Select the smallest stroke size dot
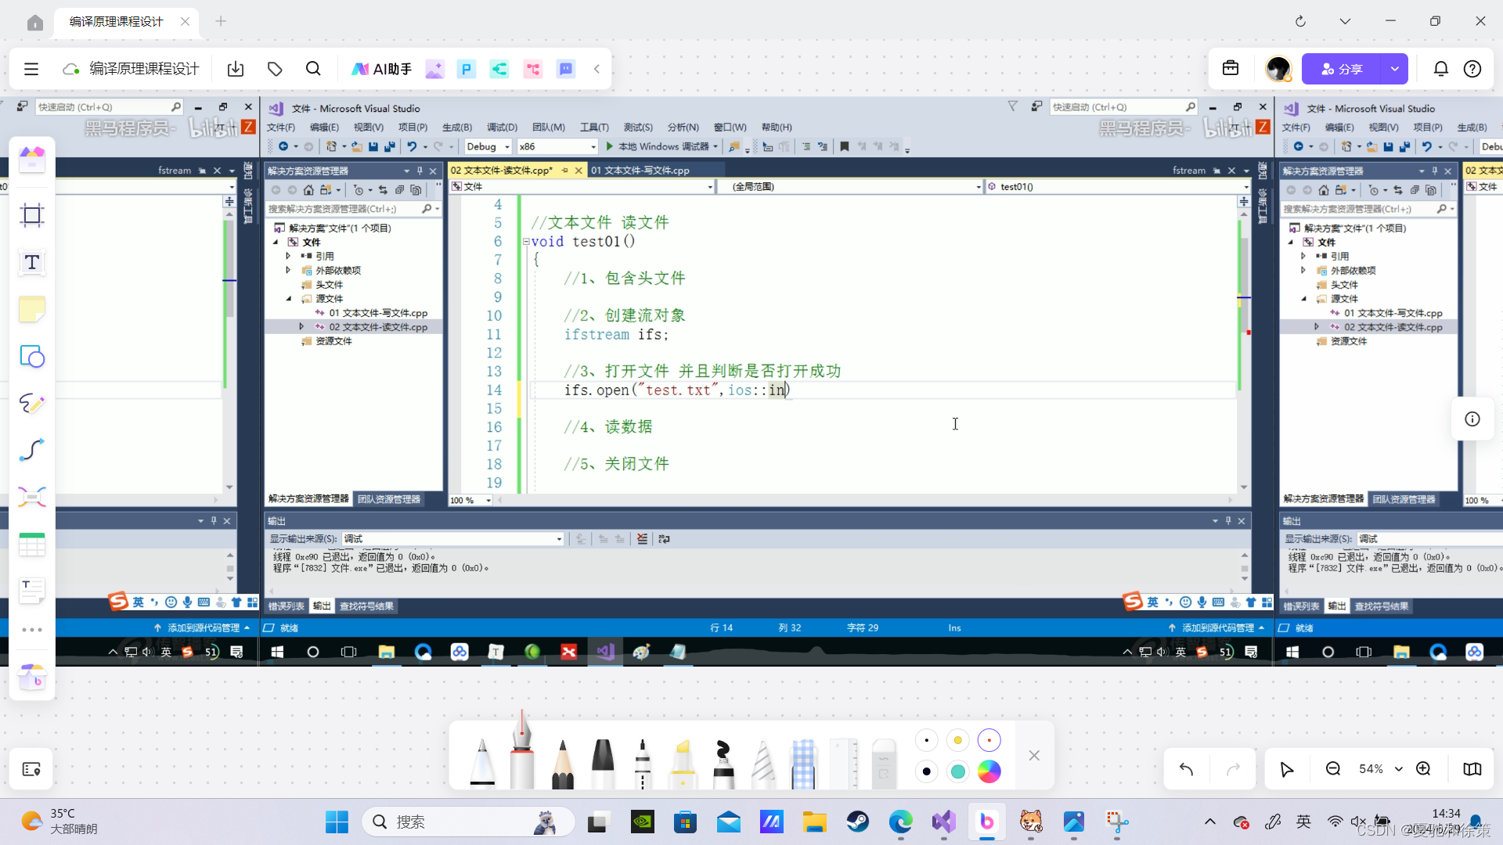1503x845 pixels. tap(927, 740)
